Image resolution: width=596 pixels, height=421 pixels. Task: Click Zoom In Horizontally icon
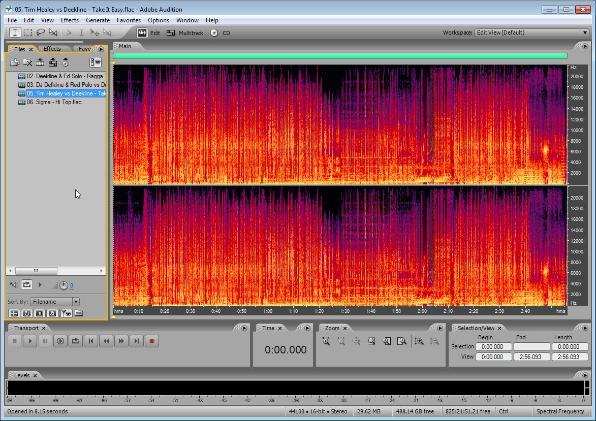point(326,341)
